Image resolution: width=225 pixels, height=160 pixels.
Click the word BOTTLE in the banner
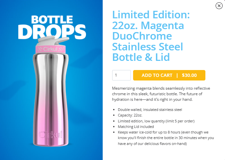pyautogui.click(x=52, y=19)
